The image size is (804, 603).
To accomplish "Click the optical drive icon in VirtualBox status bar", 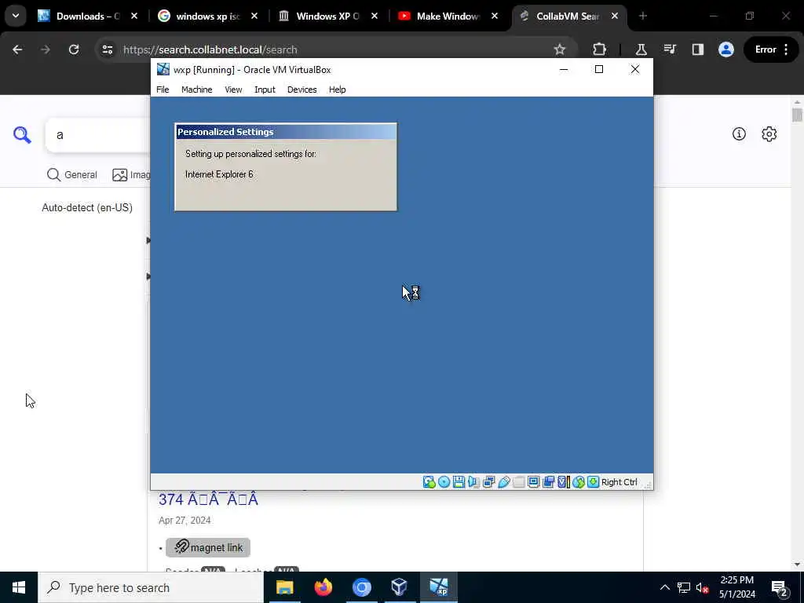I will point(444,482).
